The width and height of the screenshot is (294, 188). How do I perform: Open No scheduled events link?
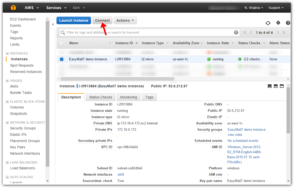pos(243,141)
